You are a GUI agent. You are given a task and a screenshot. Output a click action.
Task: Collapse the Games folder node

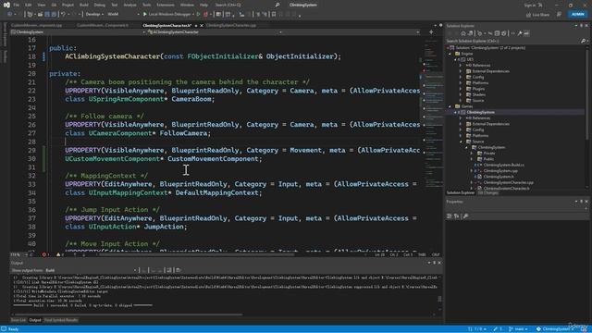(x=450, y=106)
